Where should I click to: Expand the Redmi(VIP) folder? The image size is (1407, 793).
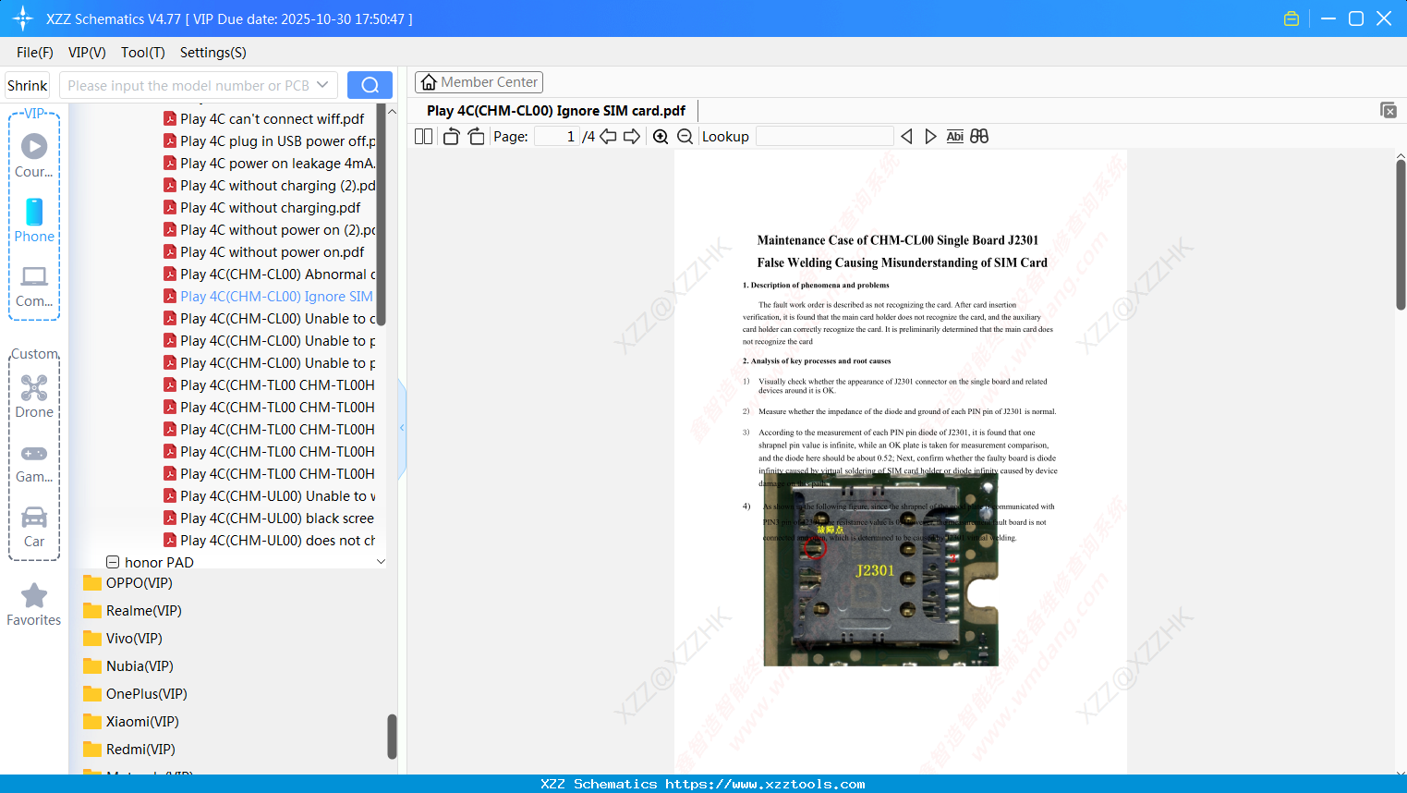point(128,750)
